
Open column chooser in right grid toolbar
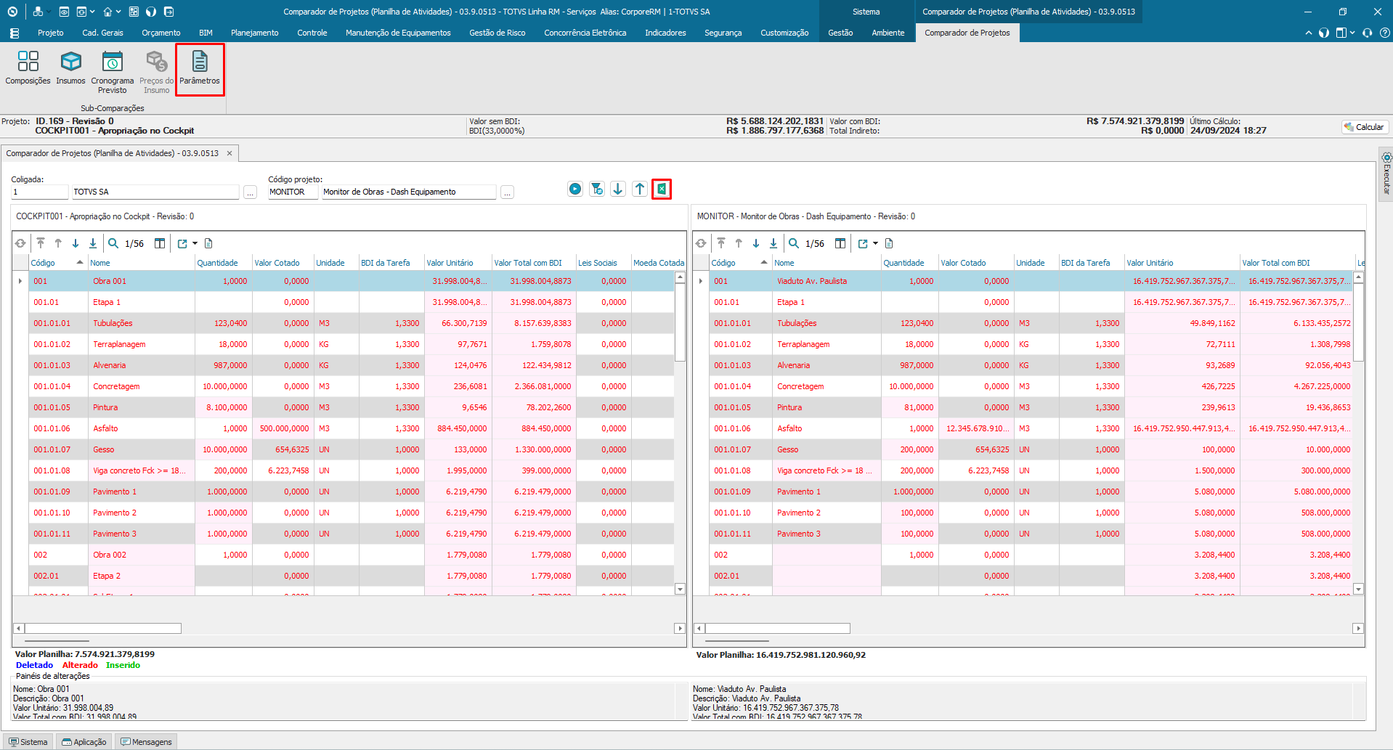coord(840,243)
